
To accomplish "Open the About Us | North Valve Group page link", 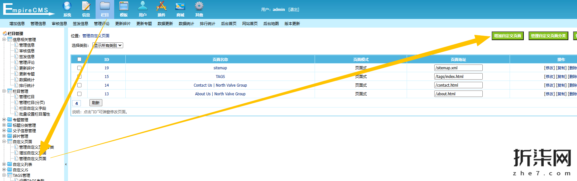I will pyautogui.click(x=220, y=94).
